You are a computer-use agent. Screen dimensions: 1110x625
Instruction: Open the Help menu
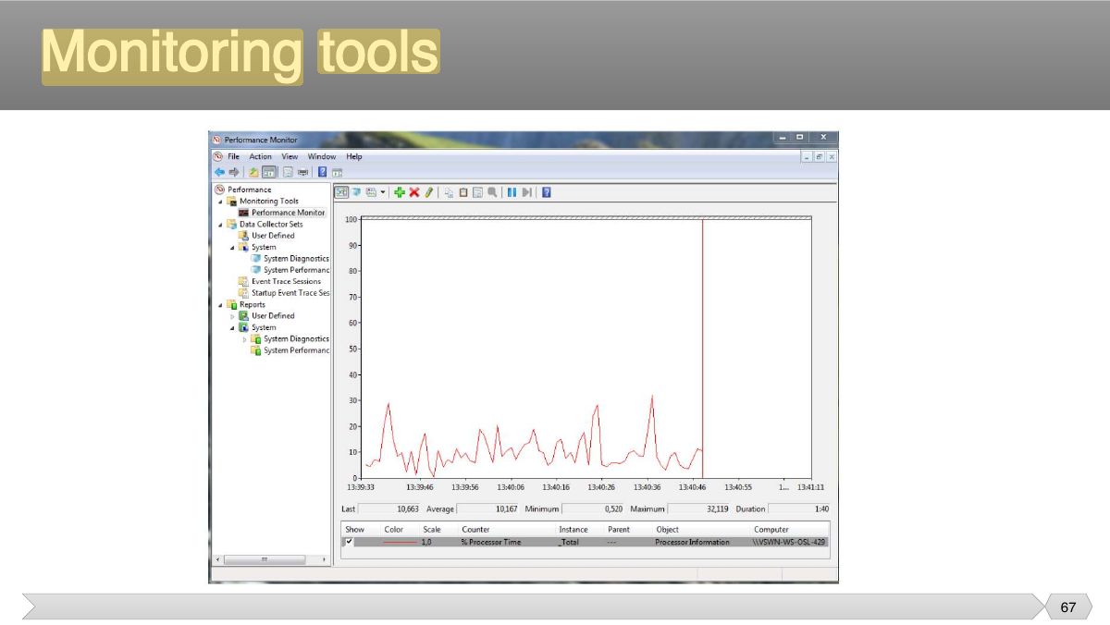point(354,156)
